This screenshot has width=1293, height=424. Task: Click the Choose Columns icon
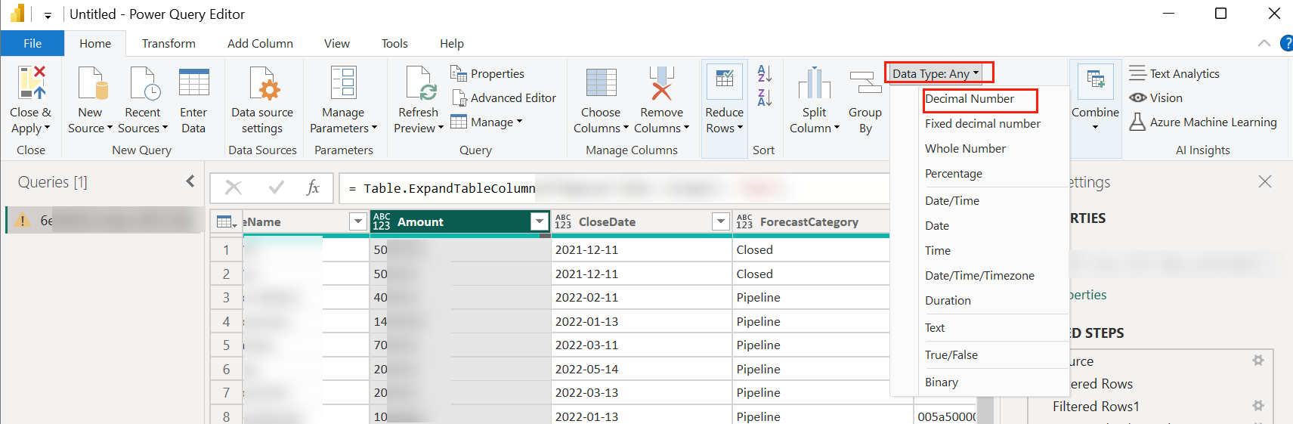point(602,83)
